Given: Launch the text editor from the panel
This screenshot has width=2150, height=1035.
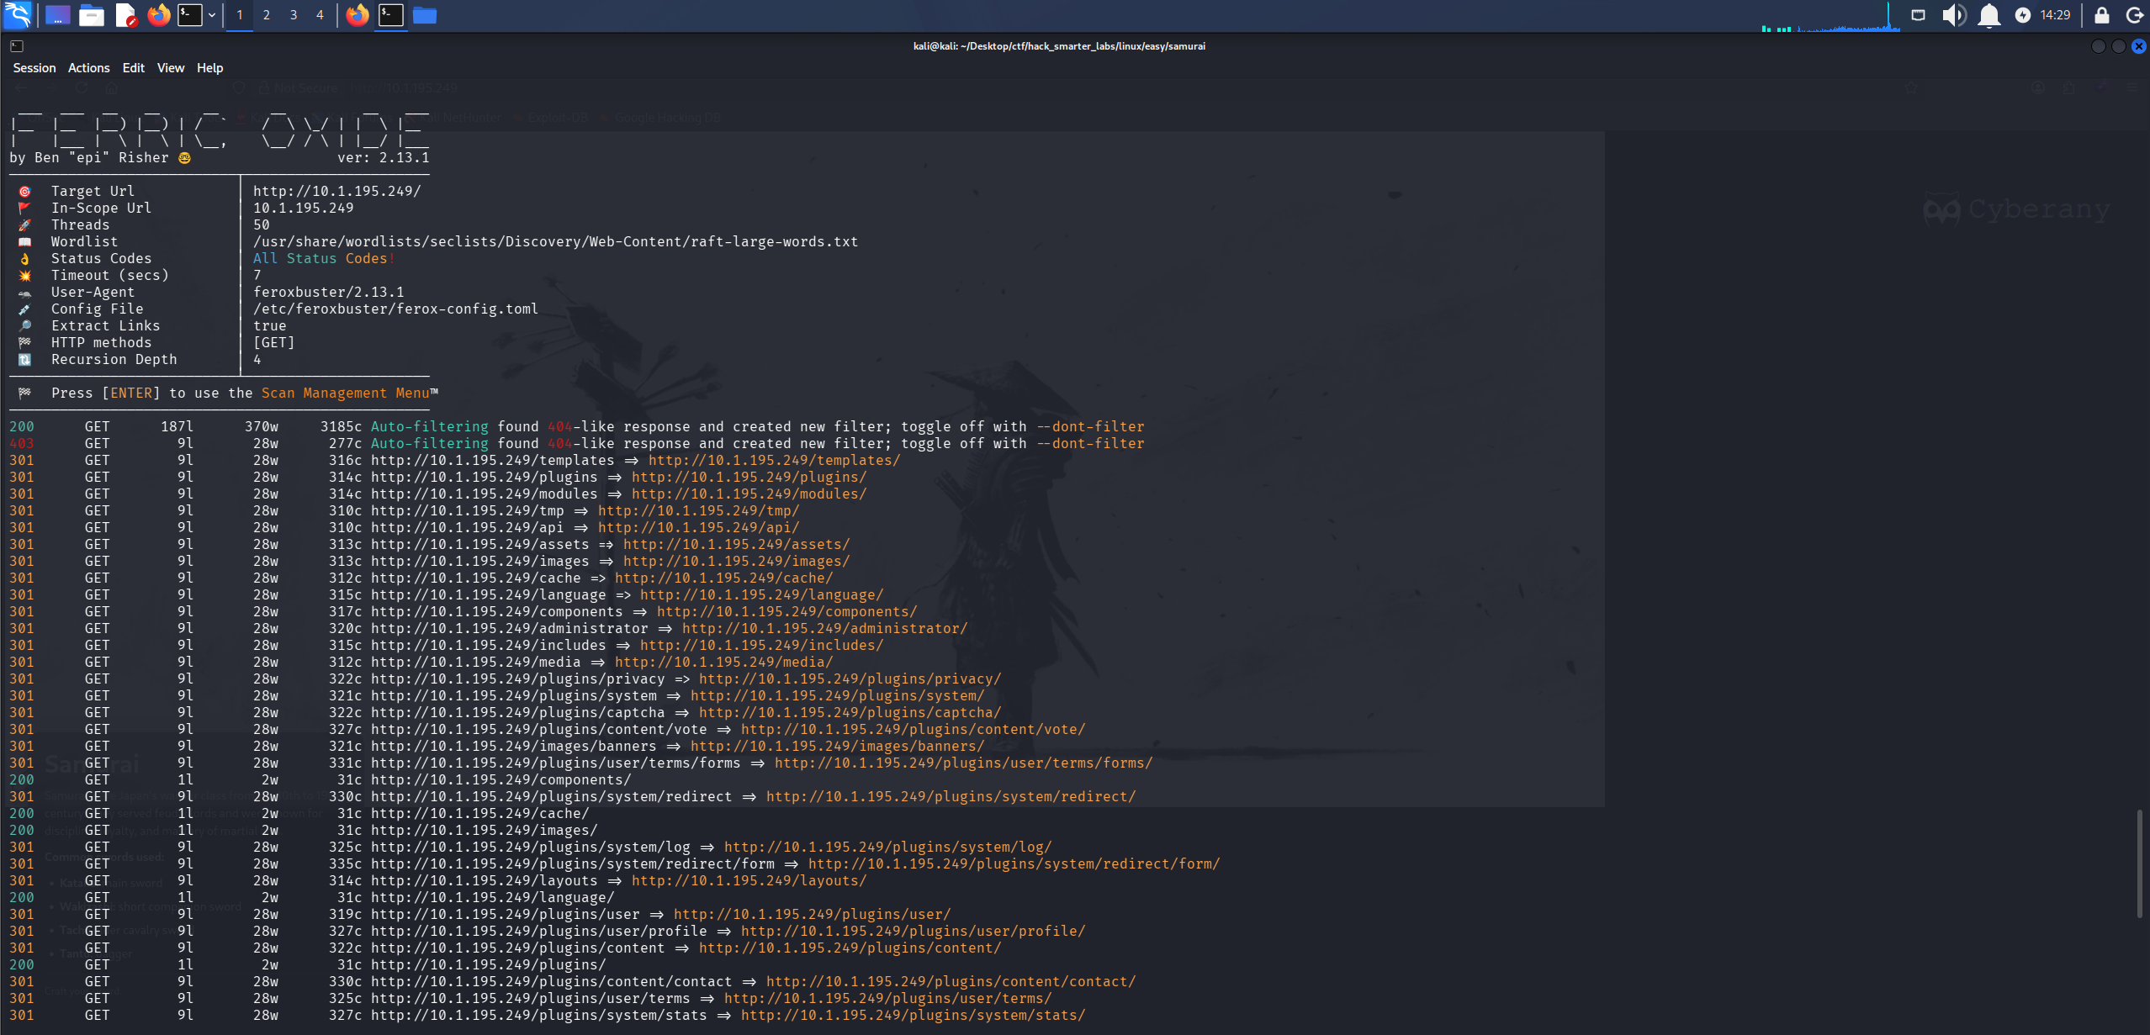Looking at the screenshot, I should 125,15.
